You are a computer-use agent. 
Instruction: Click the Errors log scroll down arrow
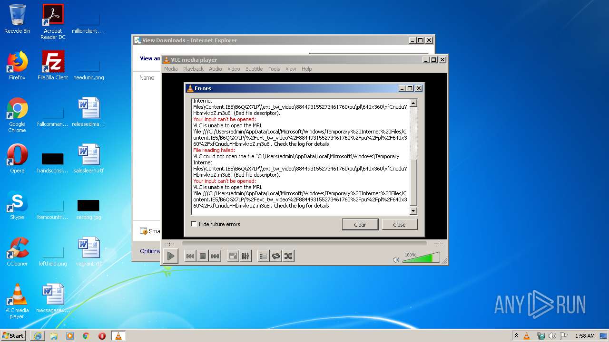point(413,211)
